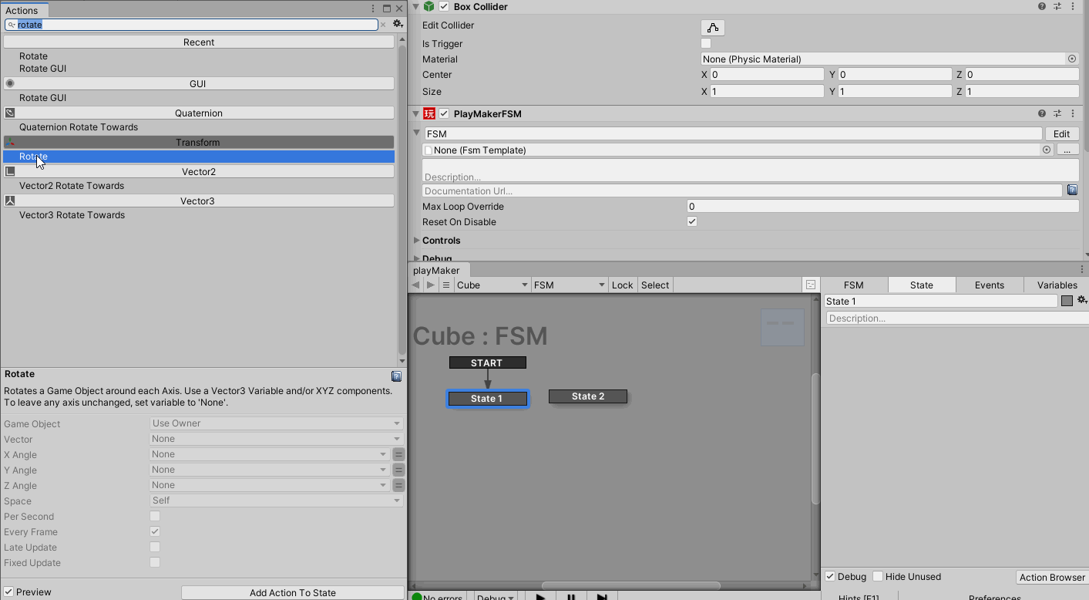
Task: Open the Fsm Template object picker
Action: [1047, 150]
